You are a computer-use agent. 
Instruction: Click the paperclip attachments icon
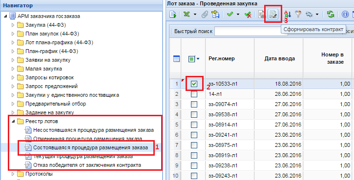[x=205, y=15]
